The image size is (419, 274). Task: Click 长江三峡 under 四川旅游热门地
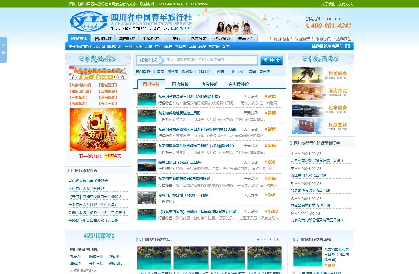click(96, 264)
